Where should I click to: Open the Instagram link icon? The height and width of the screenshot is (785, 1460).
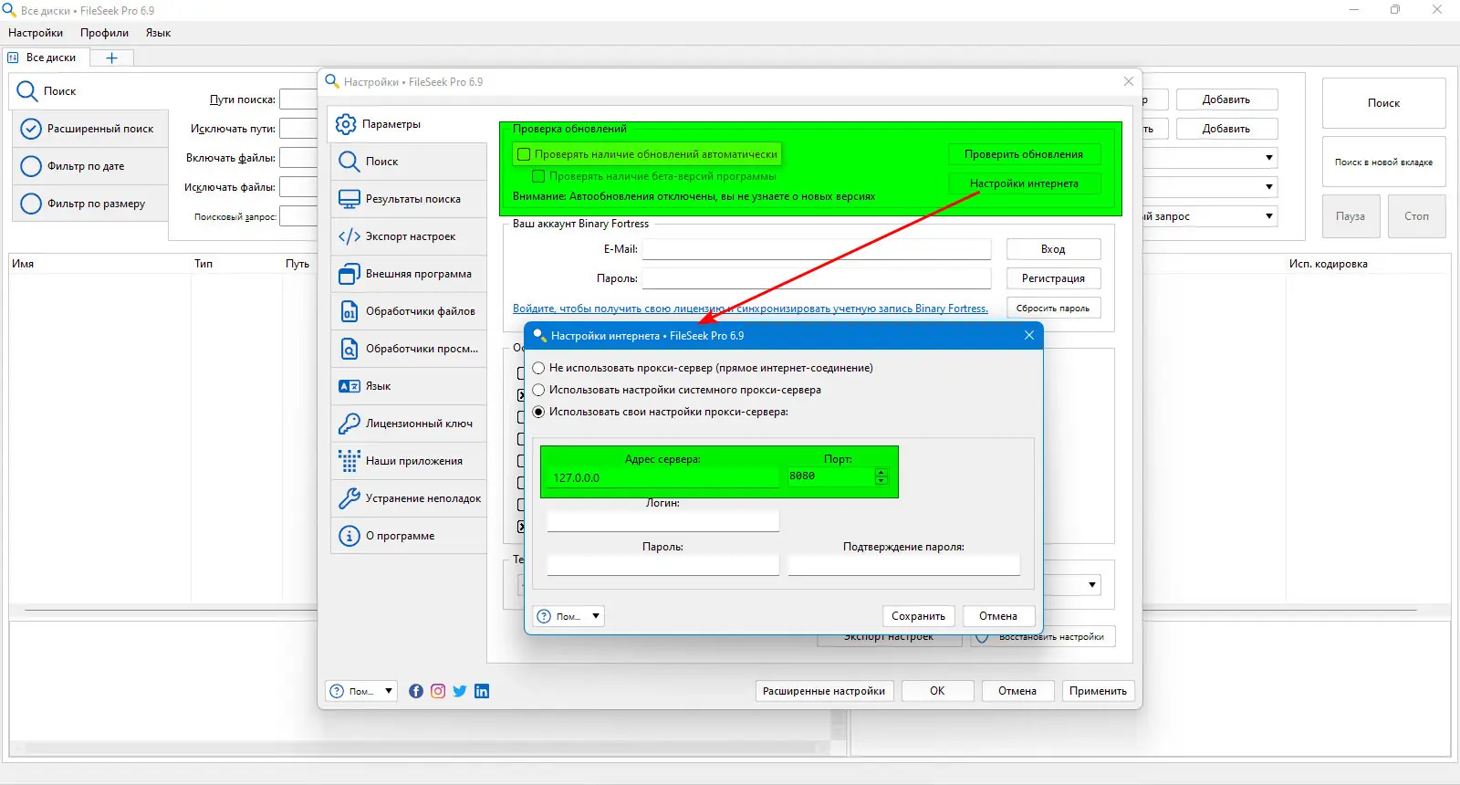pos(438,691)
